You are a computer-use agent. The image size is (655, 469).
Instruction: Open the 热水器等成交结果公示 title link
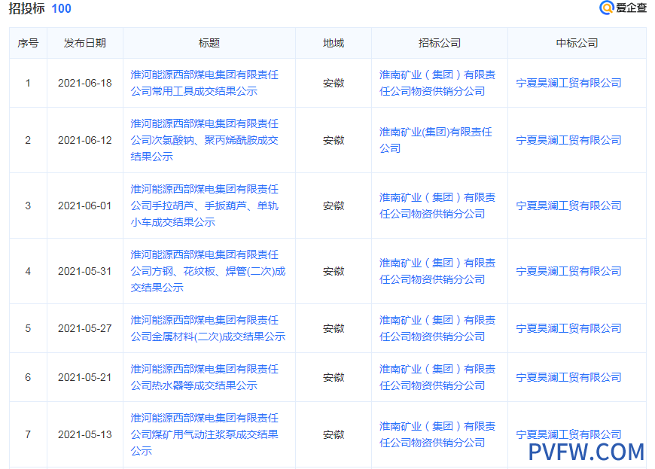[x=204, y=377]
